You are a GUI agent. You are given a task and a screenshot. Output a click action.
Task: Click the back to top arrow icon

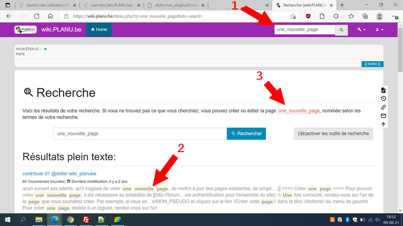pyautogui.click(x=383, y=124)
